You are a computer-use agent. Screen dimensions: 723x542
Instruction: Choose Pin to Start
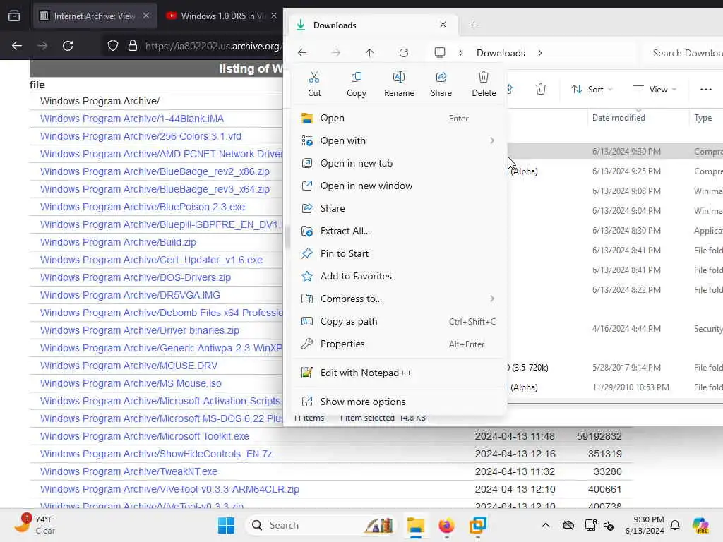pyautogui.click(x=400, y=253)
